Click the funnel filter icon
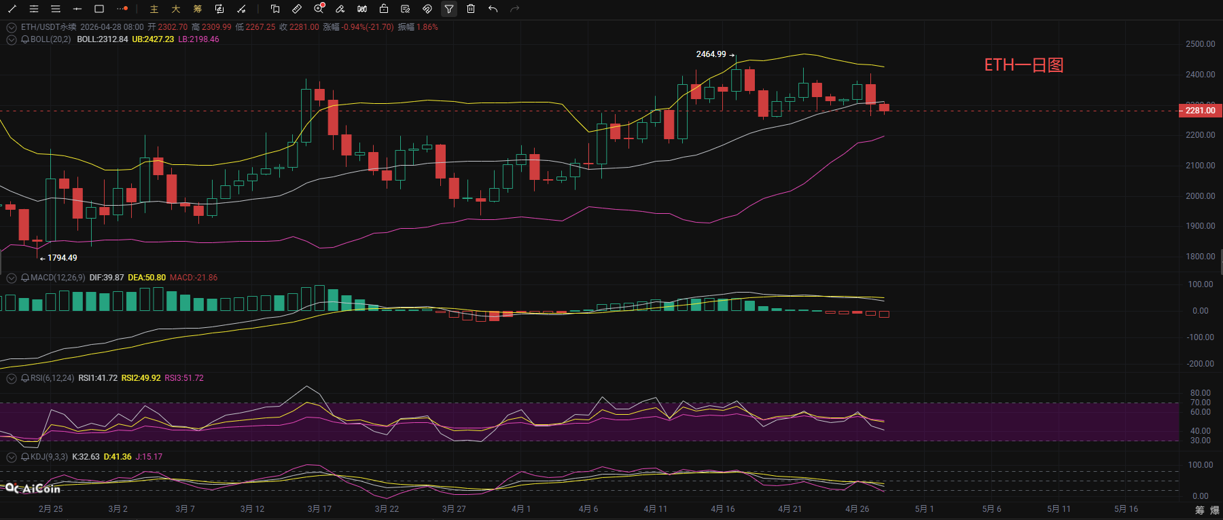The image size is (1223, 520). tap(449, 9)
